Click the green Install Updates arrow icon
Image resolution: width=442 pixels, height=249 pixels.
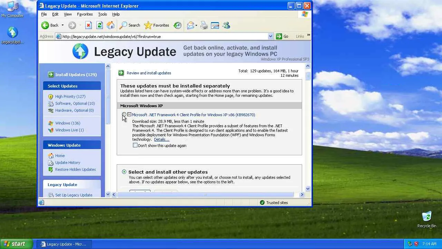[x=51, y=74]
